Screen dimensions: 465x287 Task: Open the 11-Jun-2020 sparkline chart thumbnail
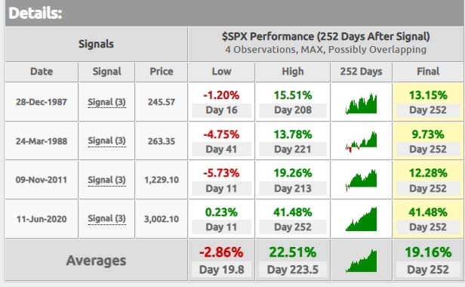coord(361,219)
